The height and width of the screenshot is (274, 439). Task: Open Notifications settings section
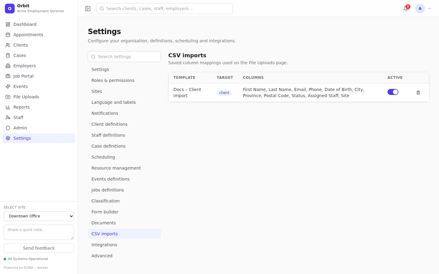[x=124, y=113]
